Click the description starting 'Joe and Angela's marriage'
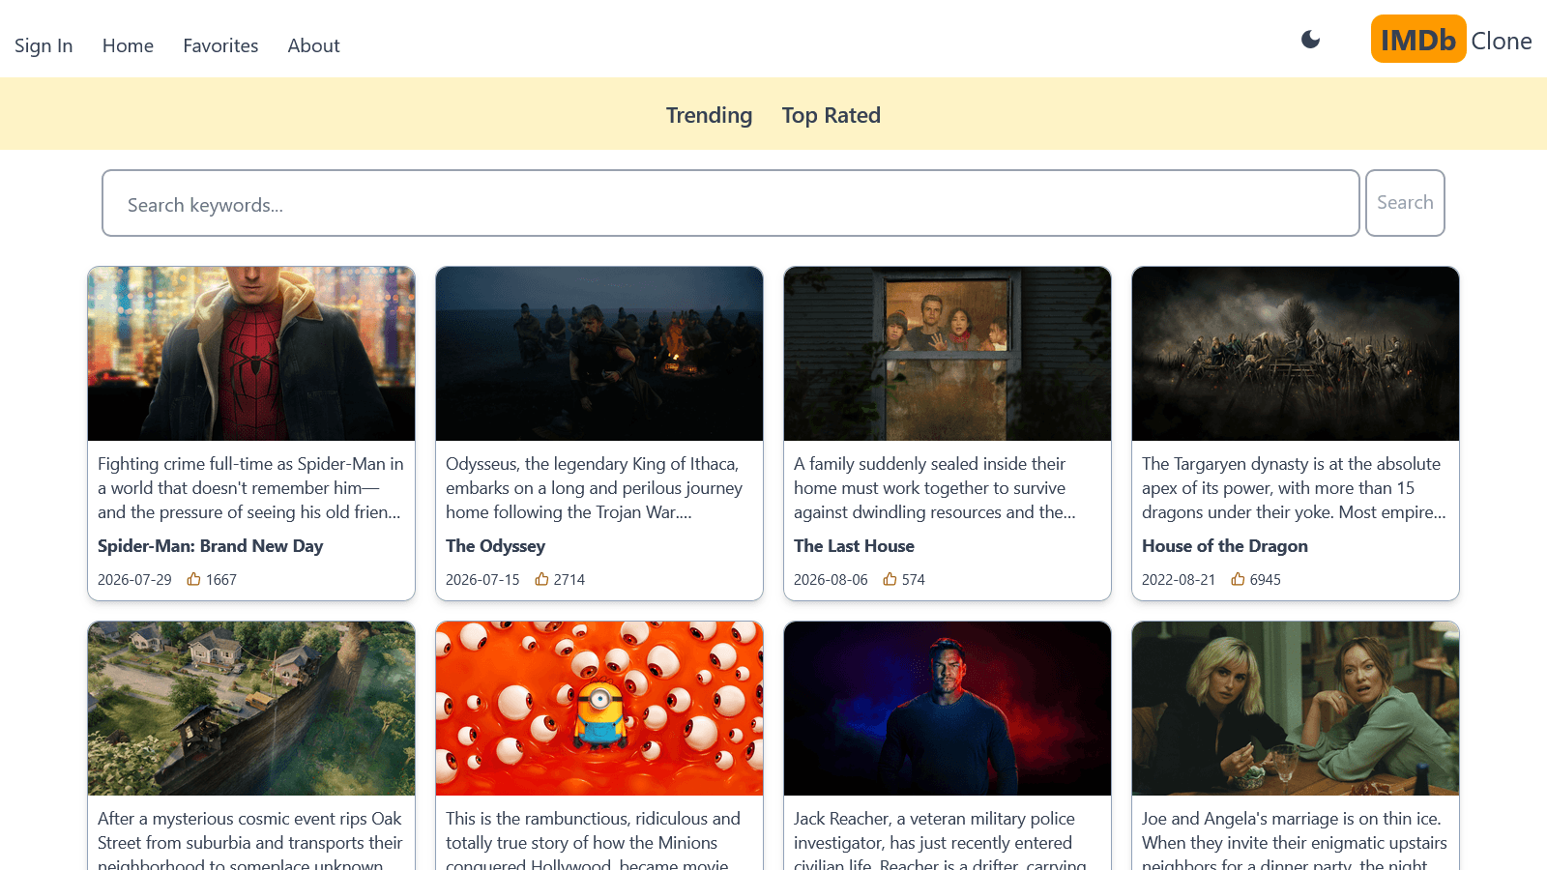Viewport: 1547px width, 870px height. point(1295,839)
